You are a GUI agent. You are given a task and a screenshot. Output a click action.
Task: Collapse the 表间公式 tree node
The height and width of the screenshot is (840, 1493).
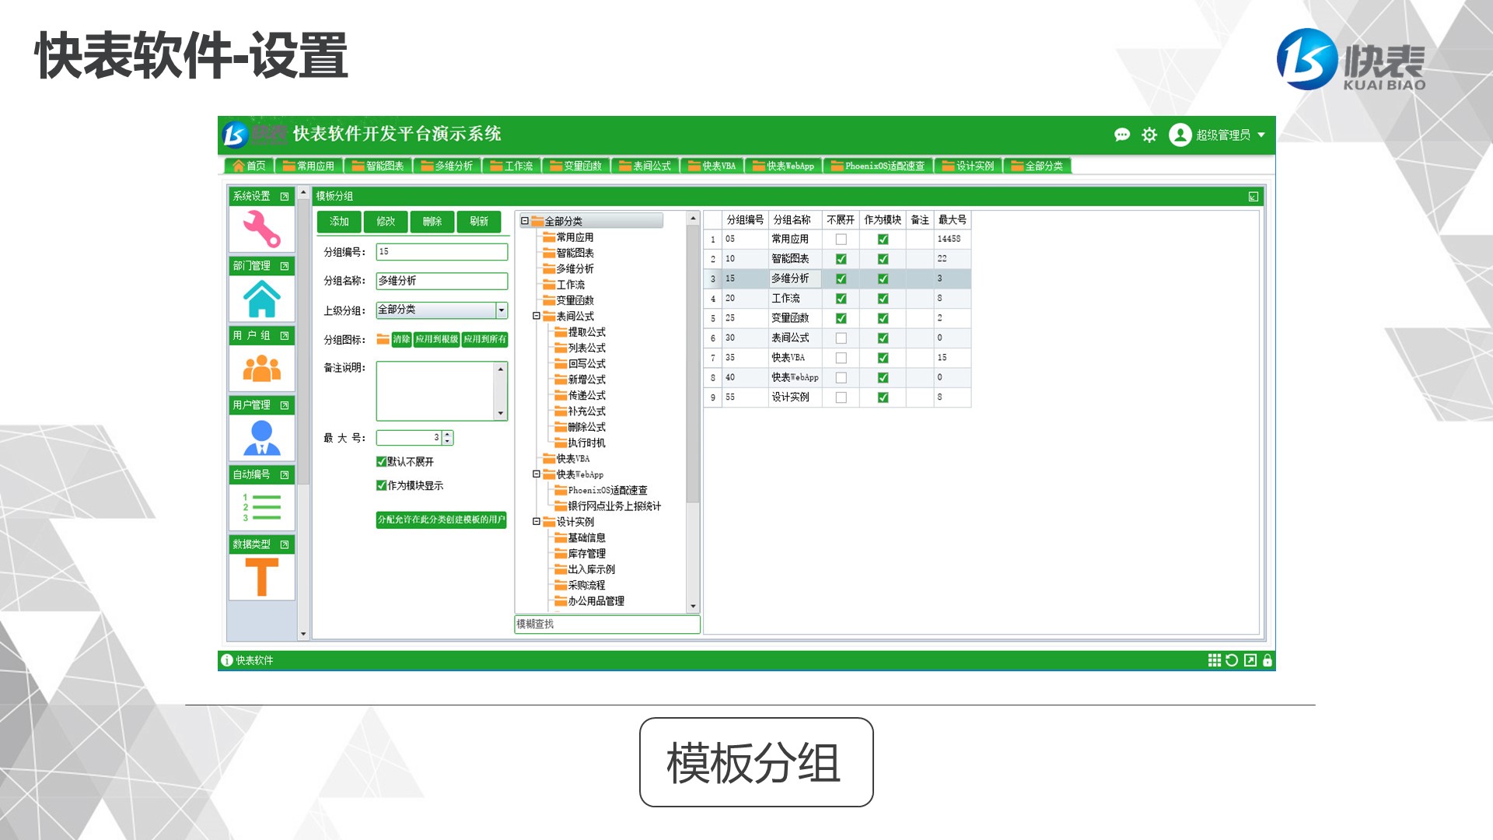coord(537,316)
